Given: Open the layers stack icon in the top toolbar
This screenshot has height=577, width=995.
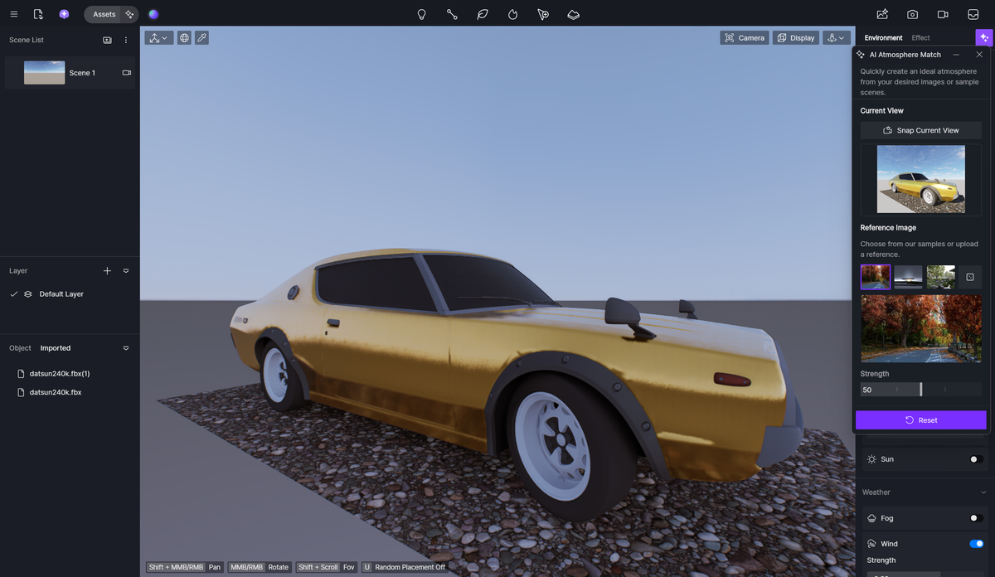Looking at the screenshot, I should pyautogui.click(x=573, y=14).
